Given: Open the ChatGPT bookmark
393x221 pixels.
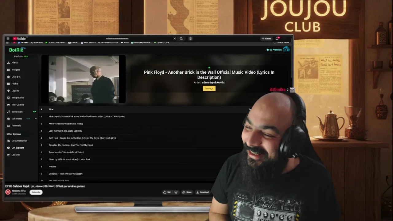Looking at the screenshot, I should coord(73,42).
